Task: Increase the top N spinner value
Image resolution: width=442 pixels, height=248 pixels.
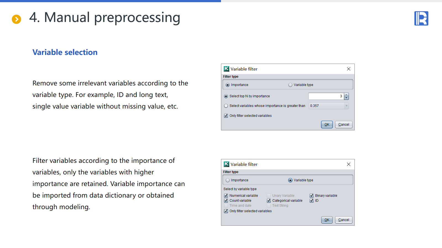Action: coord(346,95)
